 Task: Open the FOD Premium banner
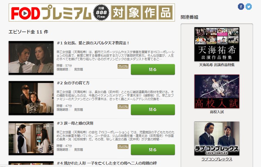pos(92,13)
